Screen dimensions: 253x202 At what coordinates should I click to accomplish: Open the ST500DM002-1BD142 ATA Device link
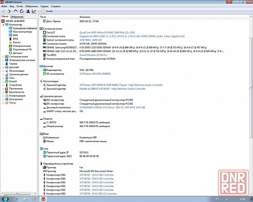click(112, 107)
